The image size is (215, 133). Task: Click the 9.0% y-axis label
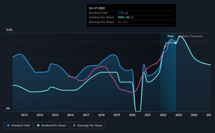tap(9, 30)
